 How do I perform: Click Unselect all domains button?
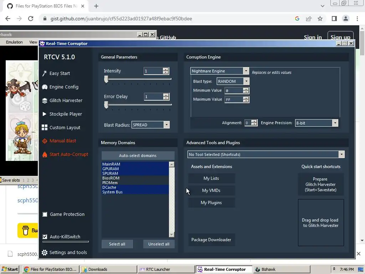click(159, 244)
